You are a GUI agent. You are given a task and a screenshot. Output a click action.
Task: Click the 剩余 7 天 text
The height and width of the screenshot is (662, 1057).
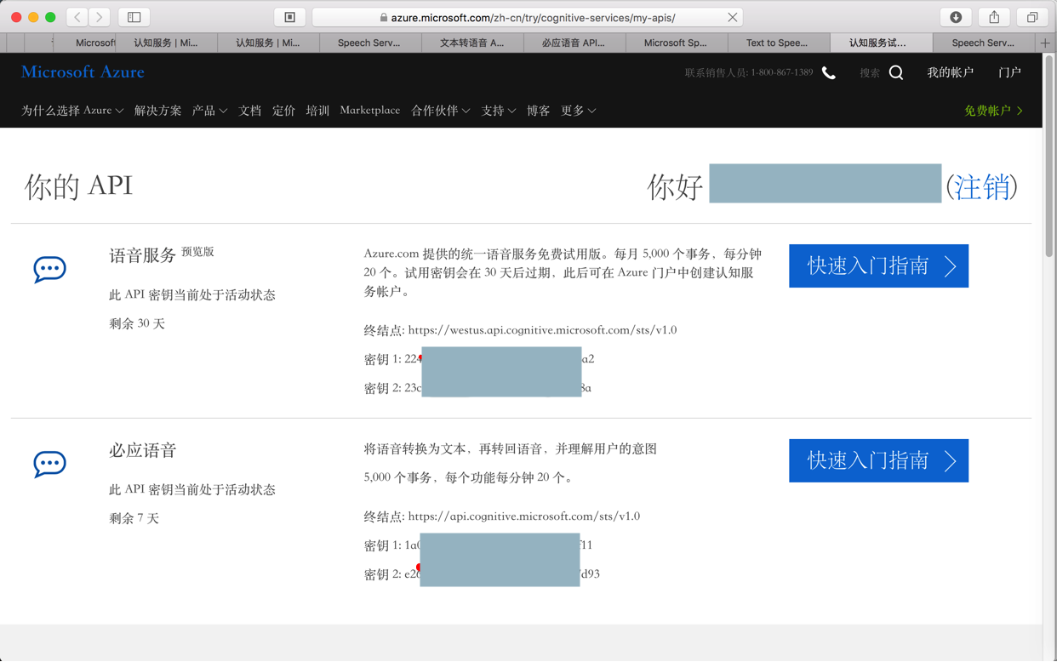(134, 519)
